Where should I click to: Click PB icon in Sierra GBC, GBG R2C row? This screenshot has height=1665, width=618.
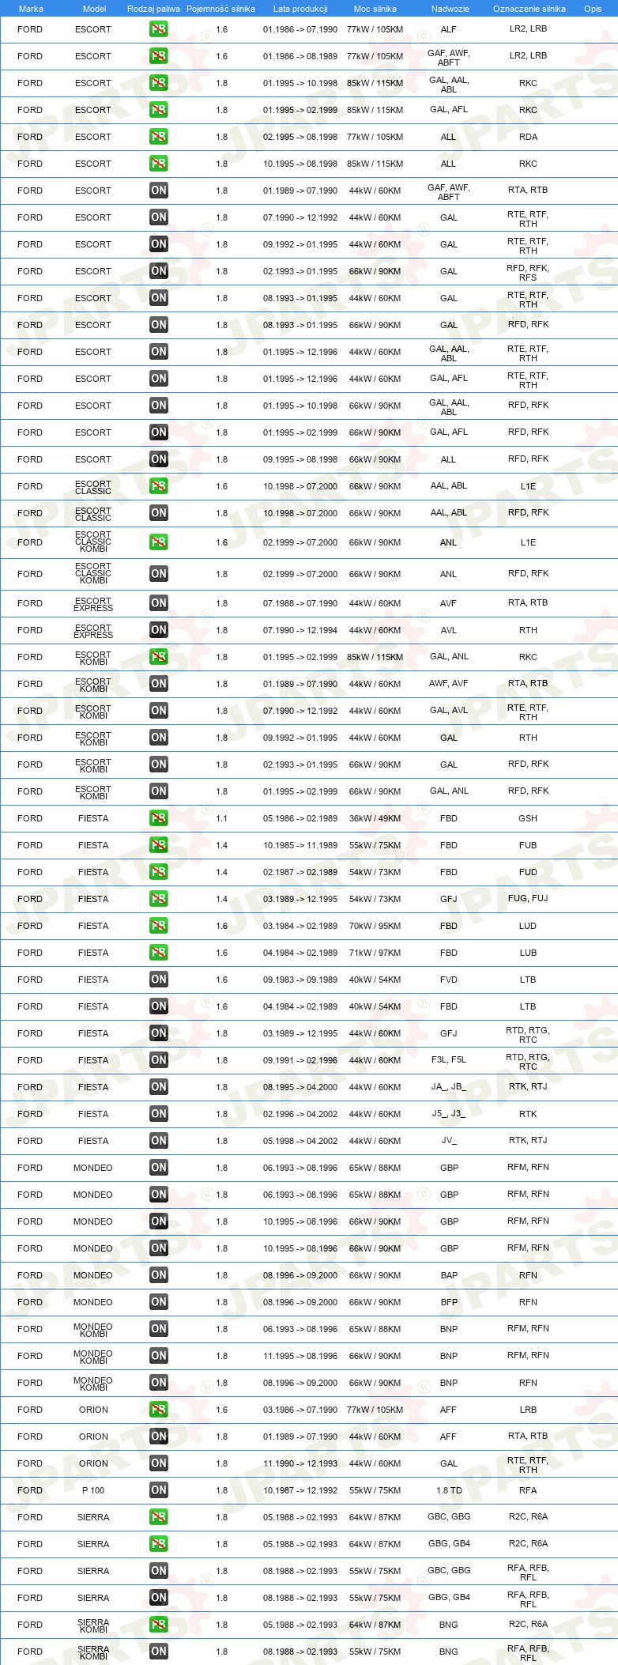point(158,1517)
